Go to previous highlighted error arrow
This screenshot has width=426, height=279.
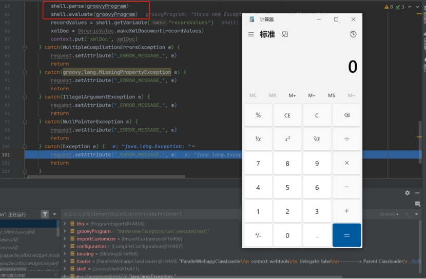click(410, 7)
